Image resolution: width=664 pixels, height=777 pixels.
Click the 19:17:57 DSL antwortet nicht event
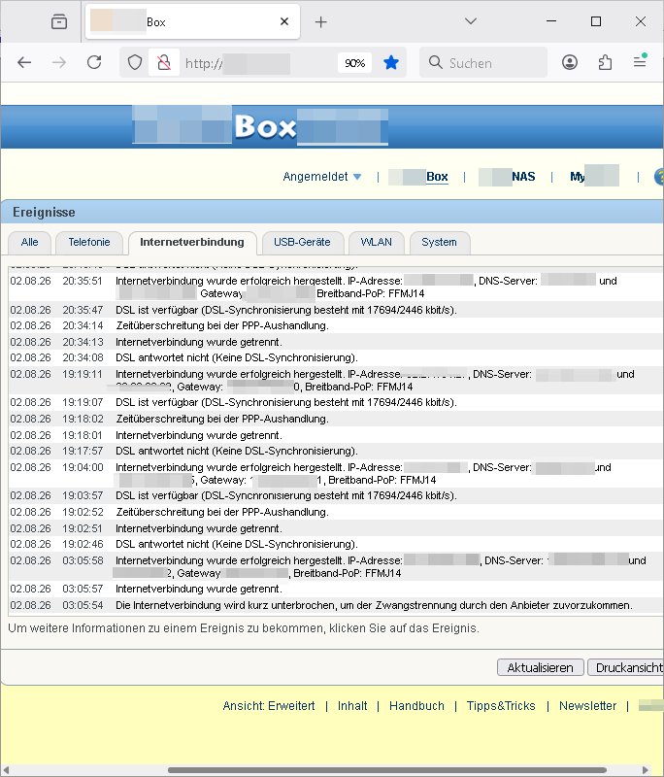(335, 451)
